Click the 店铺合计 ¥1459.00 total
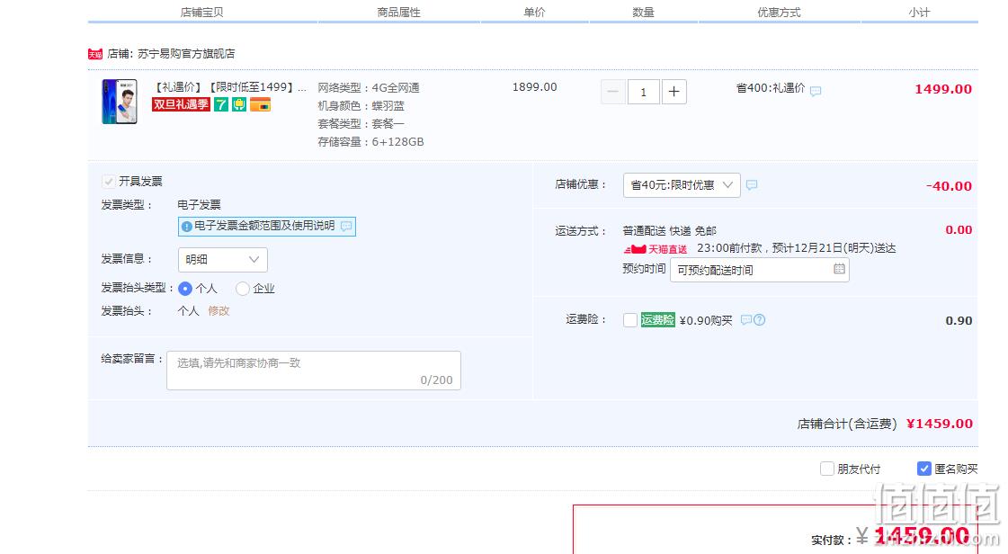The height and width of the screenshot is (554, 1008). pyautogui.click(x=940, y=424)
